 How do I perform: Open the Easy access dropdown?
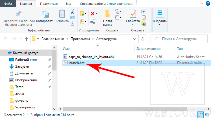[118, 17]
